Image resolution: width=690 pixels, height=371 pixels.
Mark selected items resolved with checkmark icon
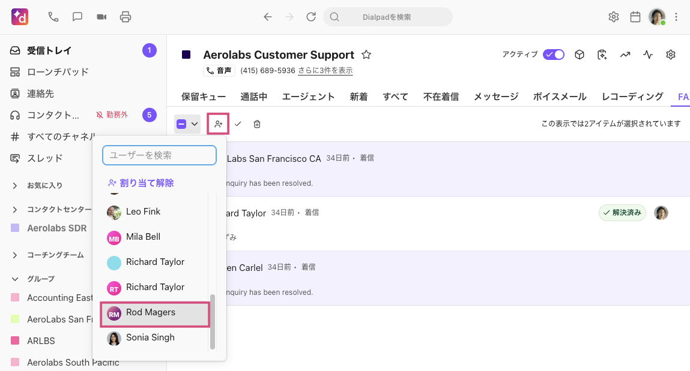(238, 124)
